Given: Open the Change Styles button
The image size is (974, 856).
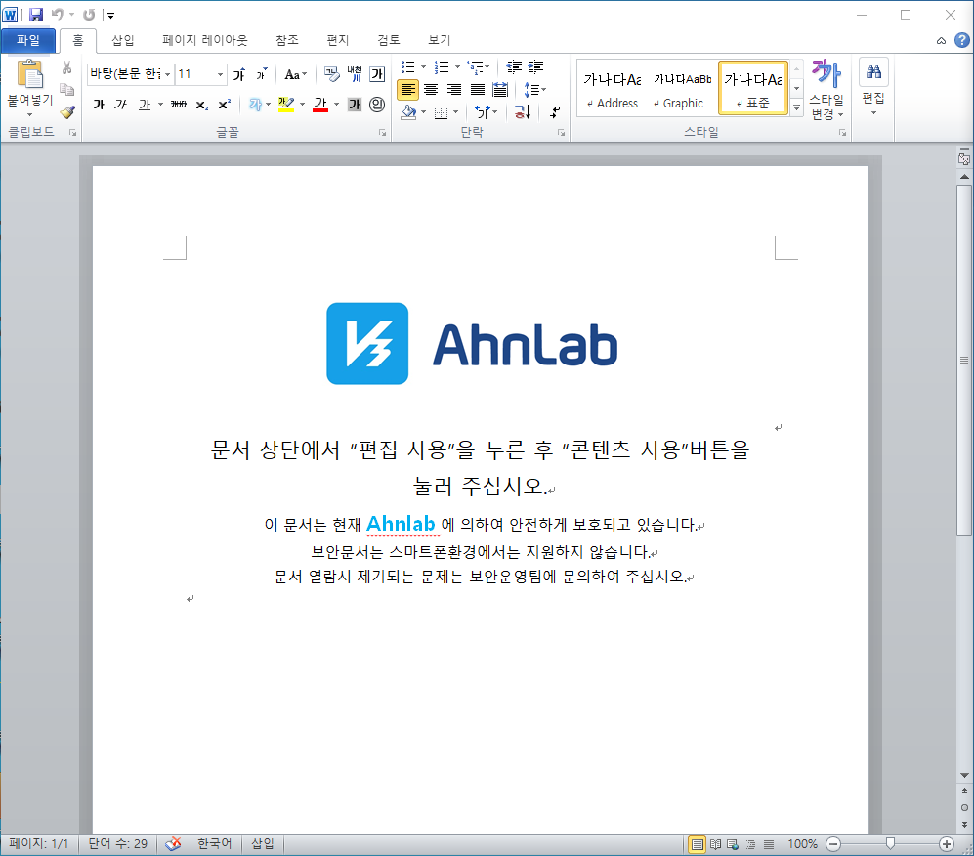Looking at the screenshot, I should click(826, 90).
